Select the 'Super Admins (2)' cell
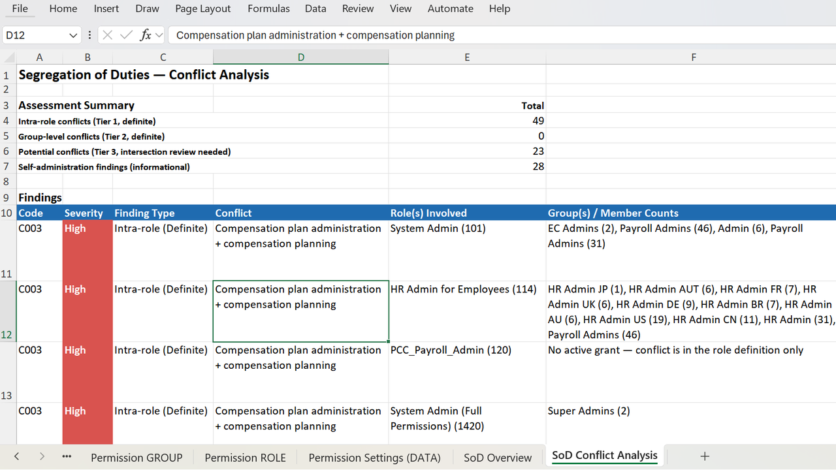This screenshot has height=470, width=836. pyautogui.click(x=691, y=424)
